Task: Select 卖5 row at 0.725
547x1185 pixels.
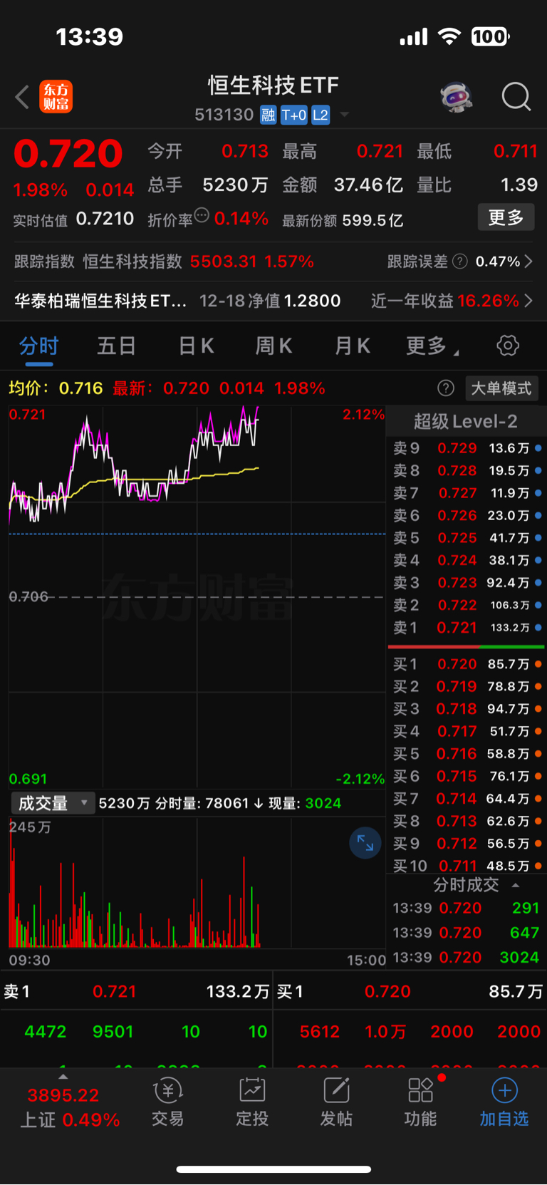Action: (x=467, y=538)
